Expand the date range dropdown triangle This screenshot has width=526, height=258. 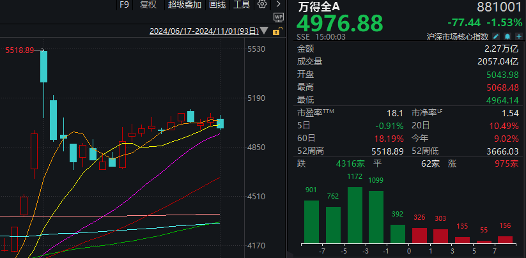click(265, 31)
